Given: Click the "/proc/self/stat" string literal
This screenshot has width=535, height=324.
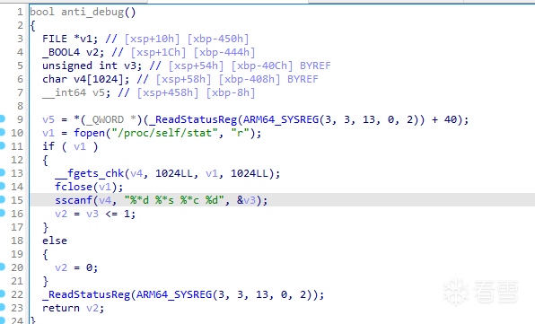Looking at the screenshot, I should (x=165, y=133).
